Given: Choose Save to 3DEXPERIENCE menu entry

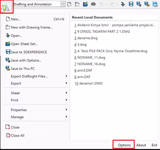Looking at the screenshot, I should [36, 52].
